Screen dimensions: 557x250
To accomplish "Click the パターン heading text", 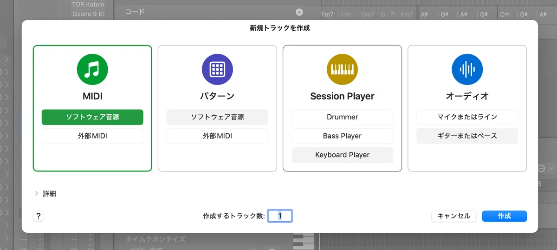I will tap(217, 96).
